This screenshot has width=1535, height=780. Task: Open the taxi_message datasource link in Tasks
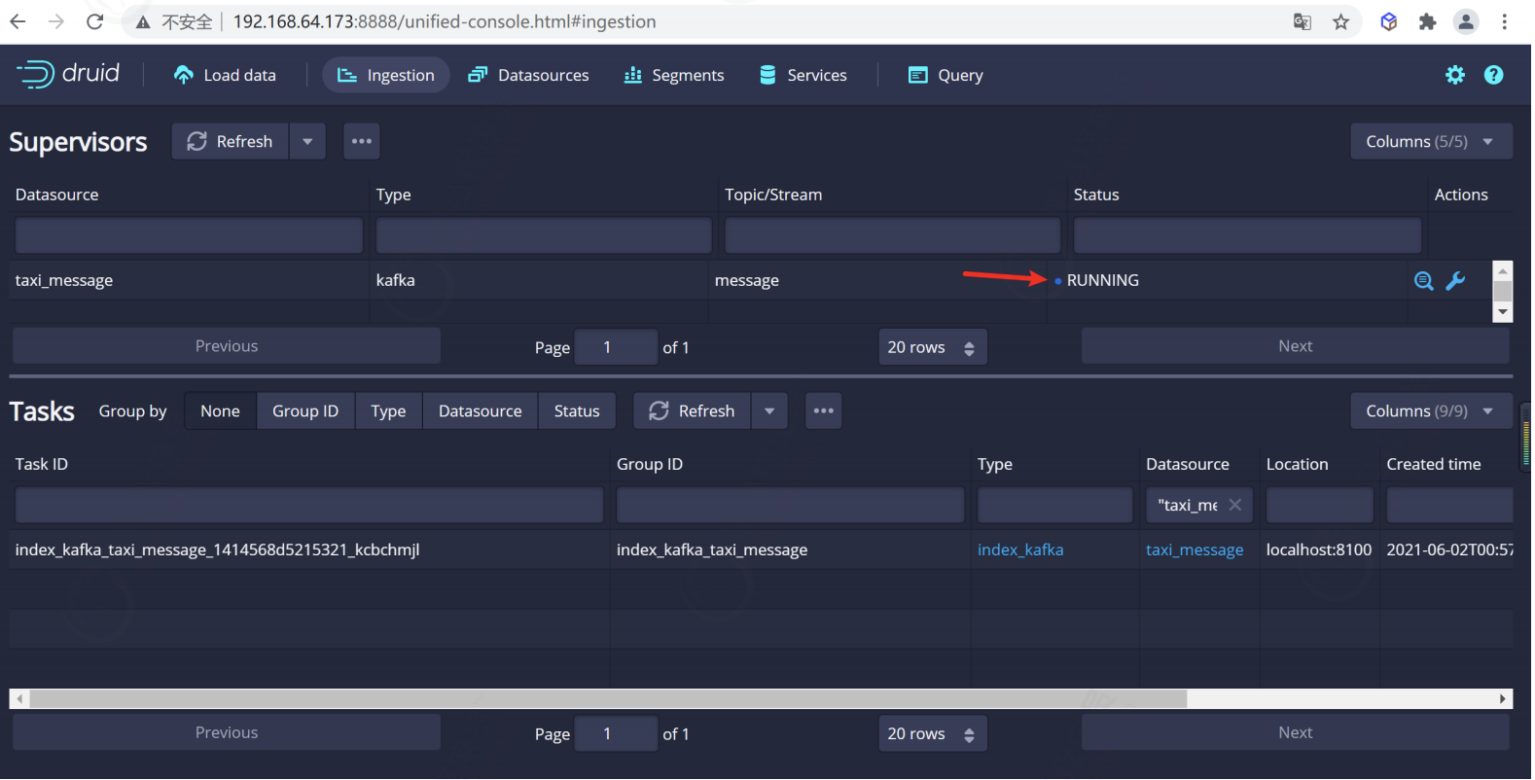click(1195, 550)
